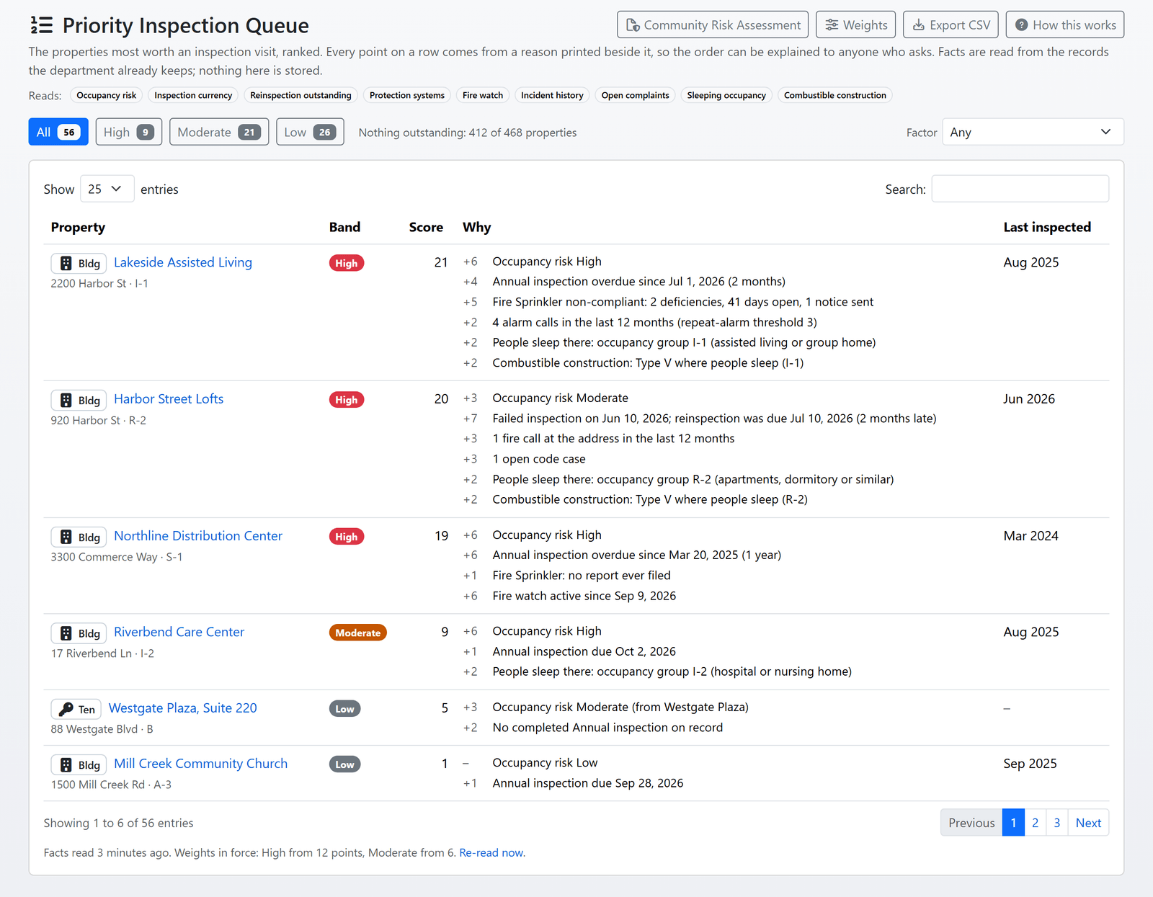Click the key icon beside Westgate Plaza, Suite 220

click(66, 709)
